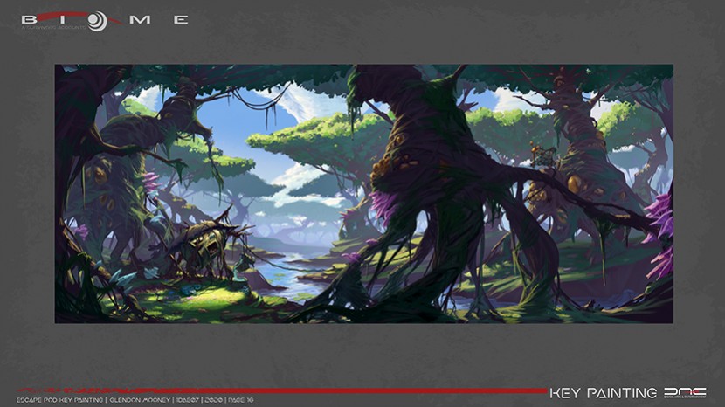The image size is (725, 407).
Task: Click the letter E in the BIOME title
Action: (179, 19)
